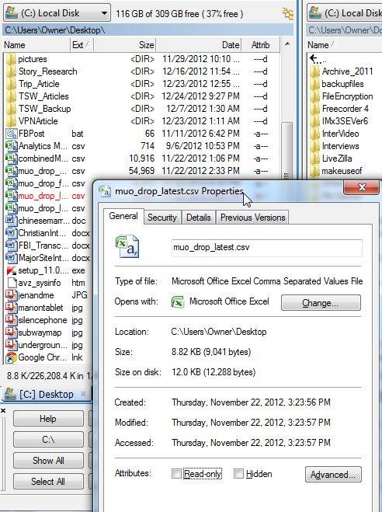Select the Analytics M... csv icon
This screenshot has width=382, height=512.
coord(12,146)
